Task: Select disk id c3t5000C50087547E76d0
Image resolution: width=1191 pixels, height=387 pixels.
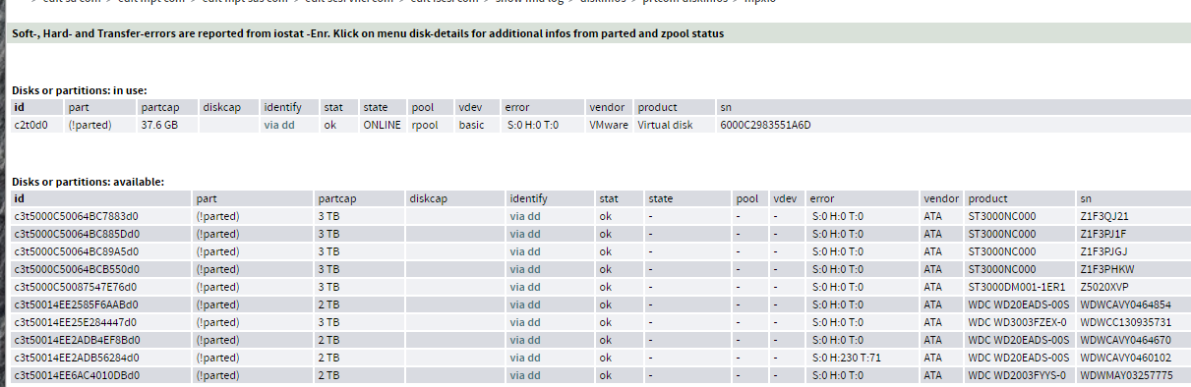Action: (x=75, y=287)
